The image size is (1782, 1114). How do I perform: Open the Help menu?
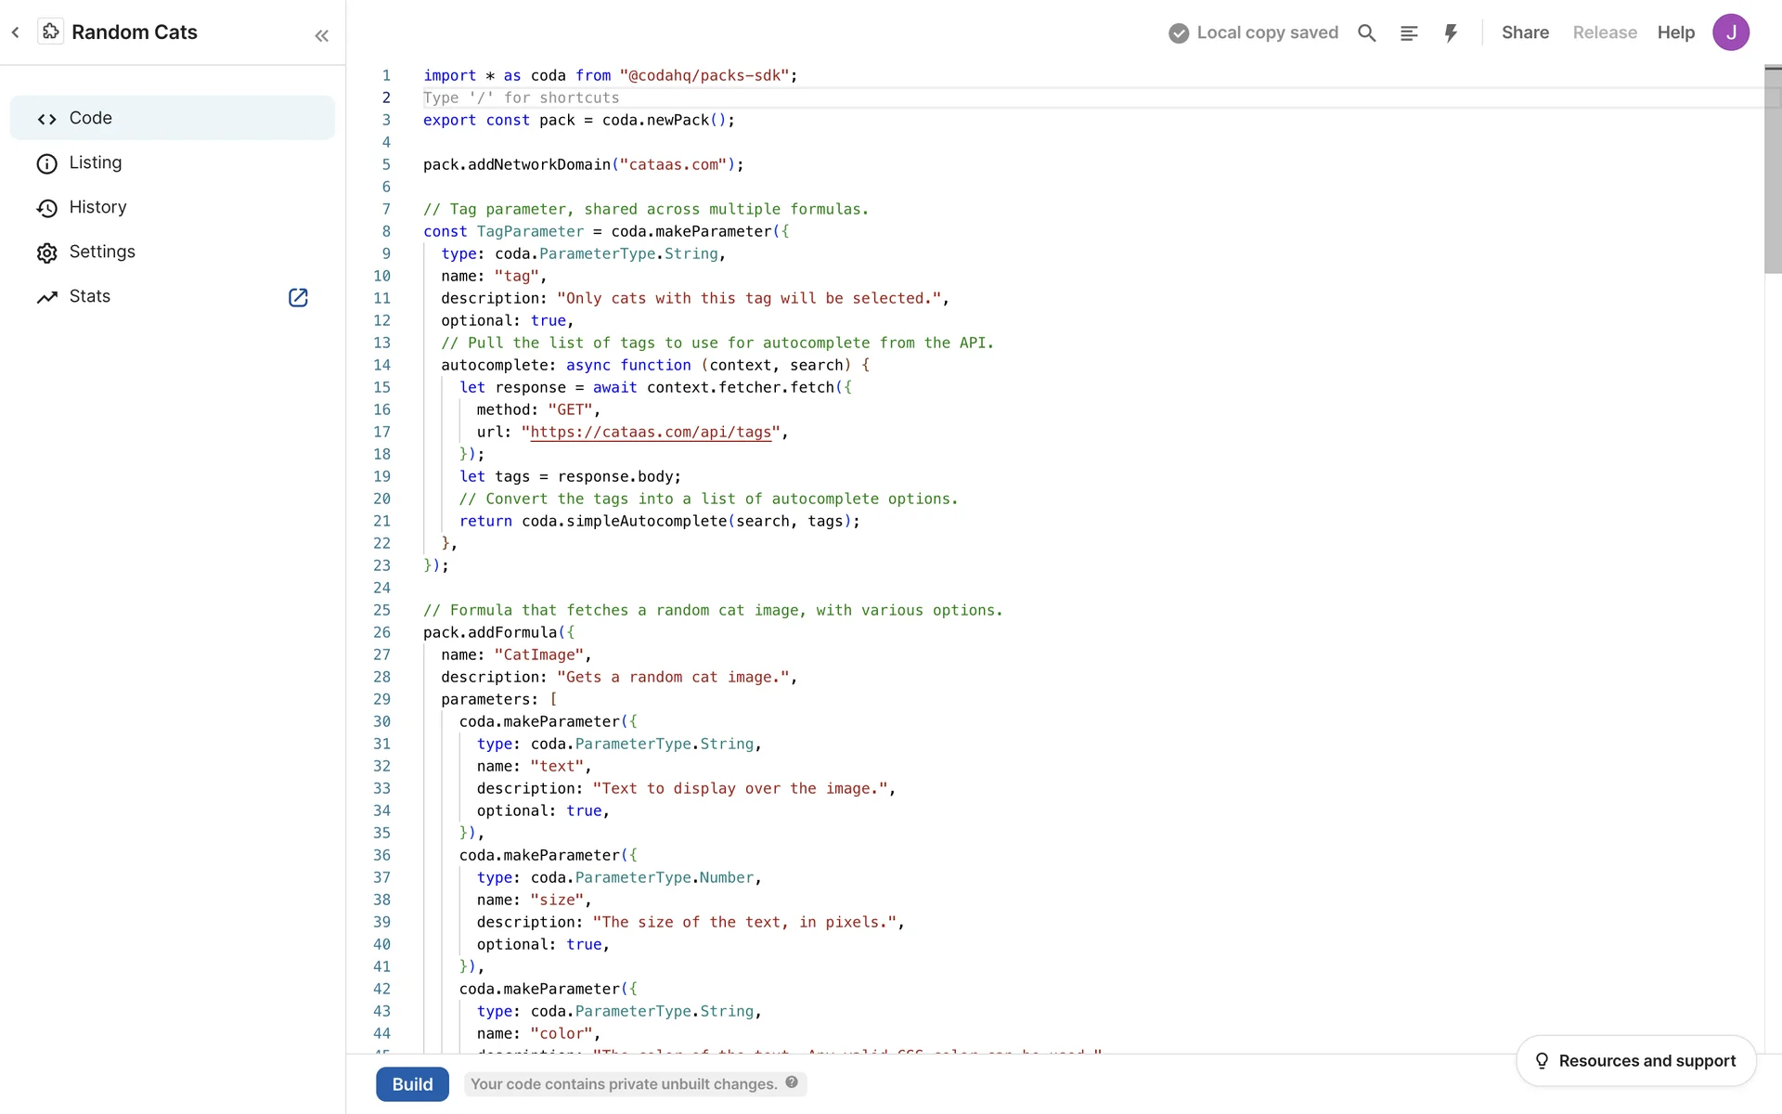pos(1675,32)
